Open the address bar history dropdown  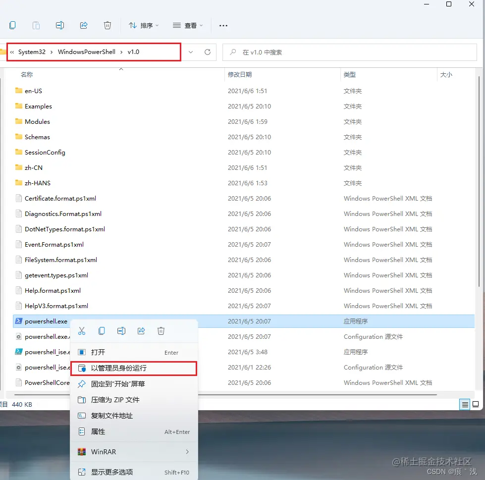(x=191, y=52)
